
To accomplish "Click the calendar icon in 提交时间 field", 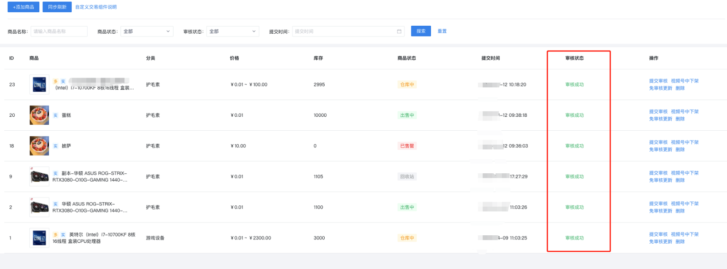I will tap(399, 32).
